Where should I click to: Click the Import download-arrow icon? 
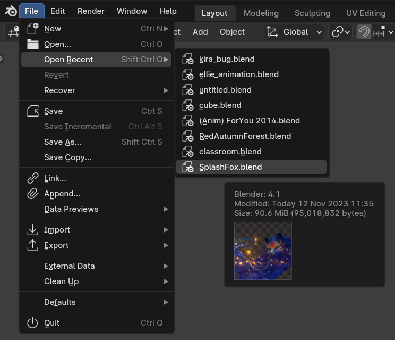click(32, 230)
